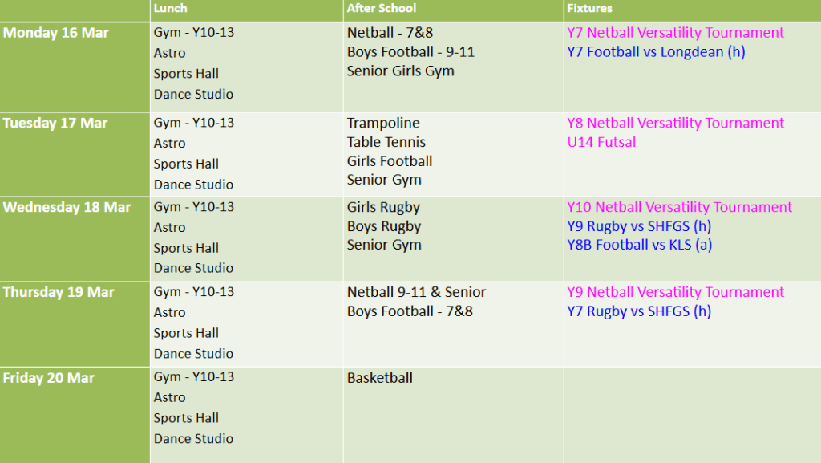This screenshot has width=821, height=463.
Task: Select the Fixtures column header
Action: 589,9
